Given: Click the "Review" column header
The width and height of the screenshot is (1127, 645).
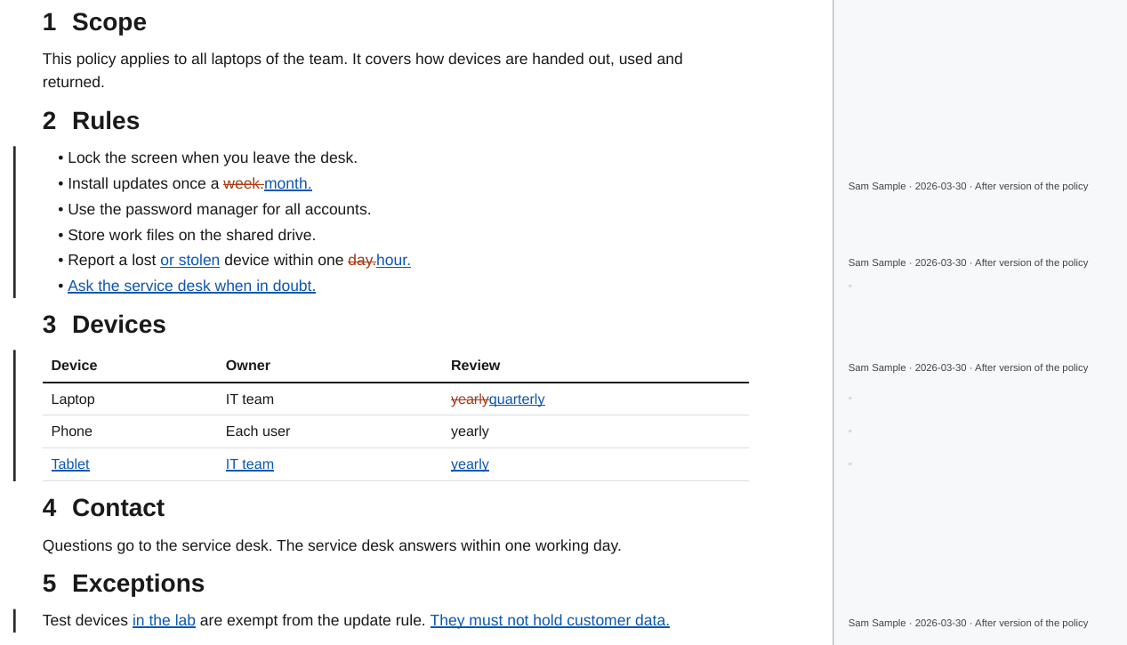Looking at the screenshot, I should (475, 366).
